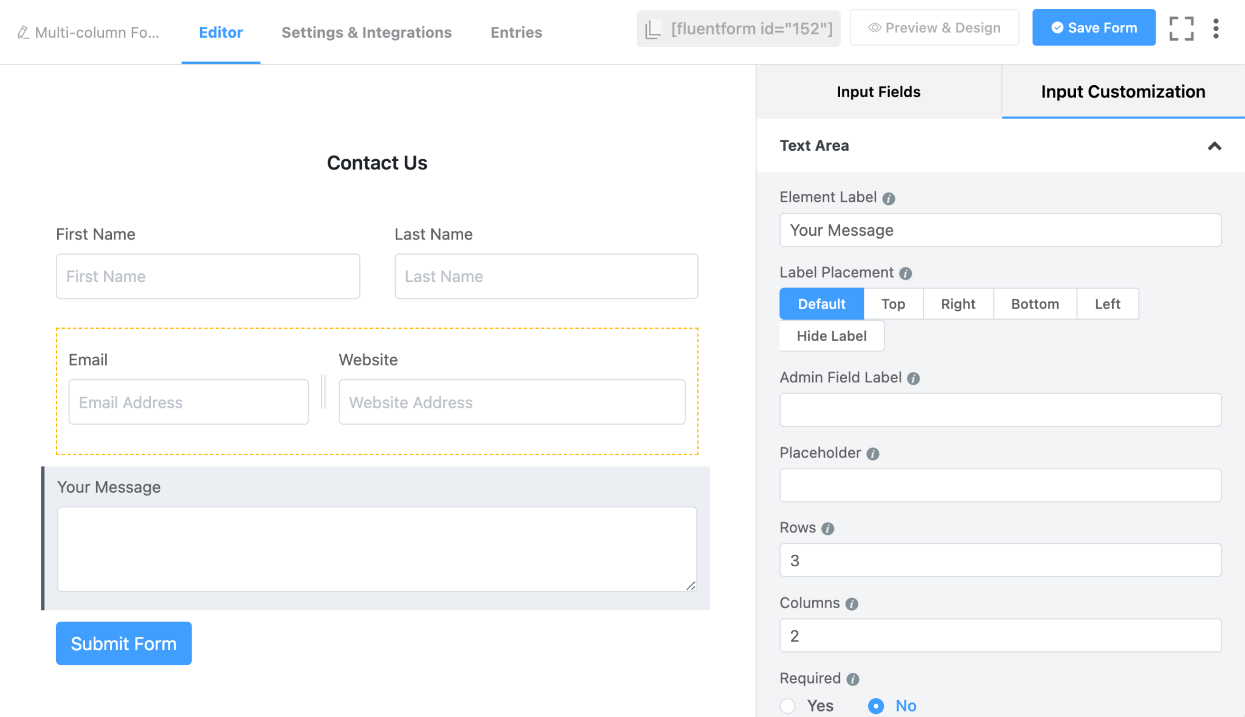
Task: Rename the form via the pencil icon
Action: coord(22,33)
